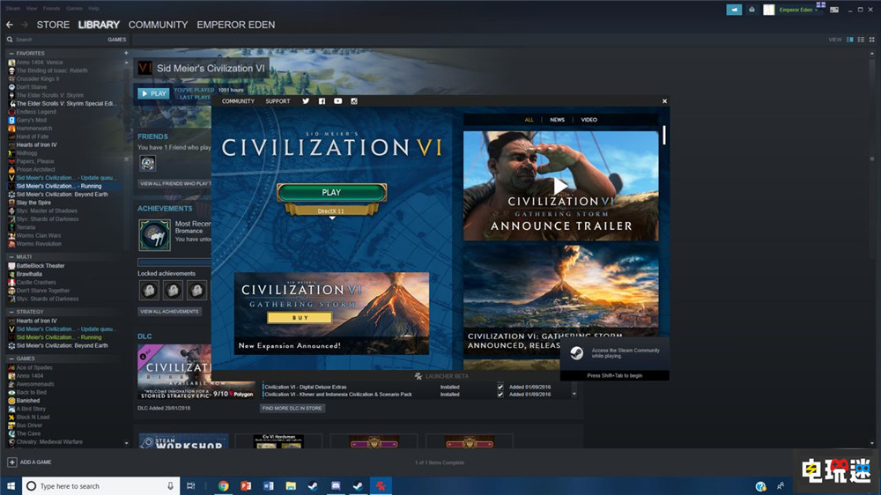
Task: Switch library to detail view
Action: pyautogui.click(x=849, y=40)
